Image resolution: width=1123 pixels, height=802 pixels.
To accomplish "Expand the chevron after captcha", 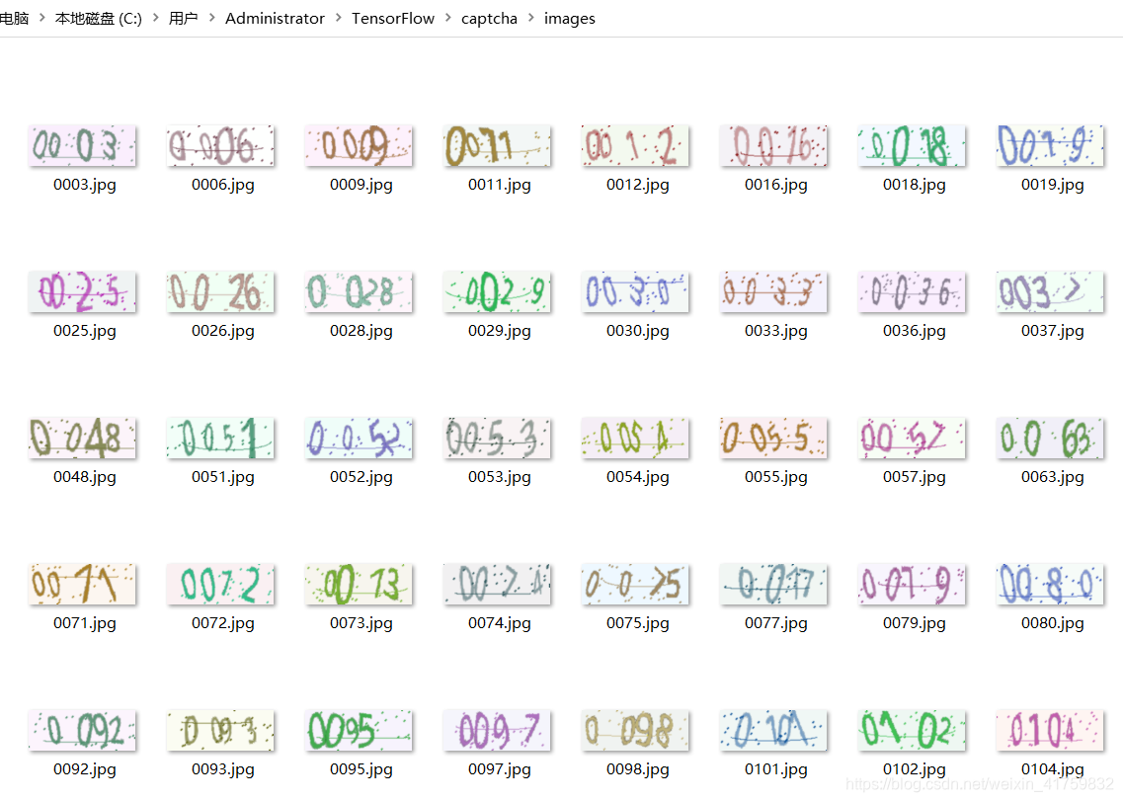I will pos(530,18).
